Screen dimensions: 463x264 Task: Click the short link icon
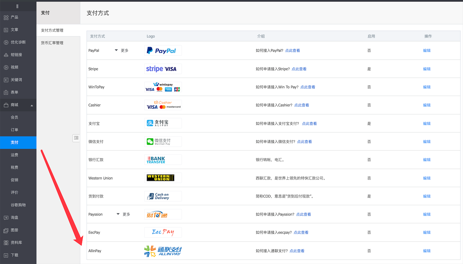coord(6,55)
